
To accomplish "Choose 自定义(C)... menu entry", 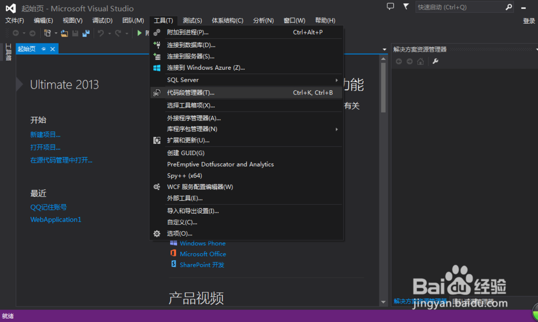I will click(246, 222).
